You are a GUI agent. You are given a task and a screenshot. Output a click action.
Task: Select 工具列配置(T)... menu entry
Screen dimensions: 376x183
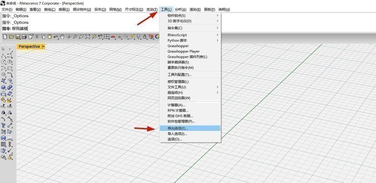[190, 75]
